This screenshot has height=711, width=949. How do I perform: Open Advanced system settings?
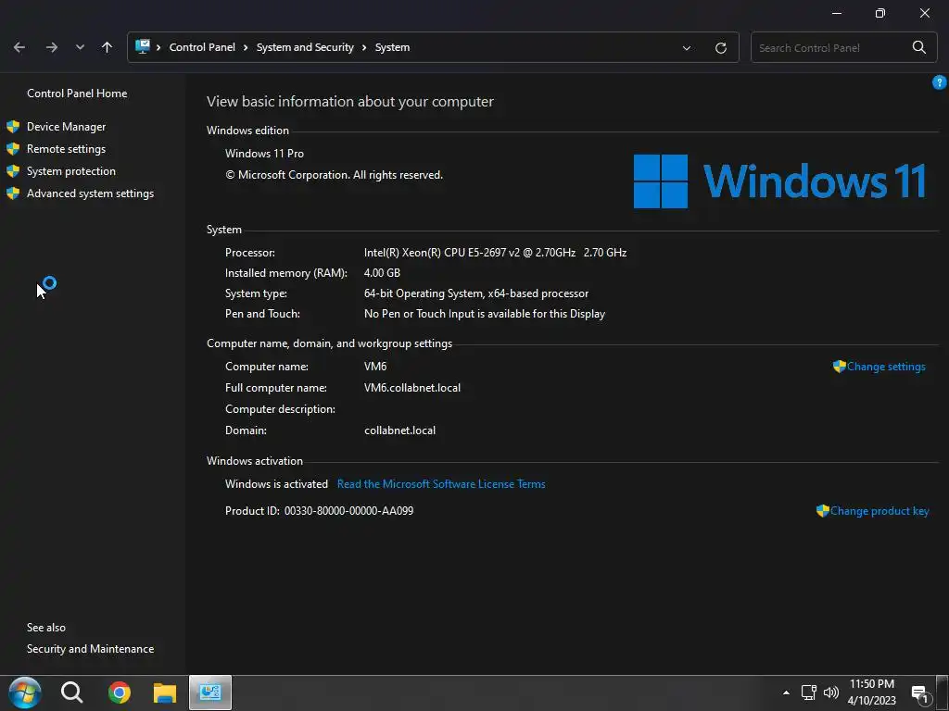click(90, 193)
